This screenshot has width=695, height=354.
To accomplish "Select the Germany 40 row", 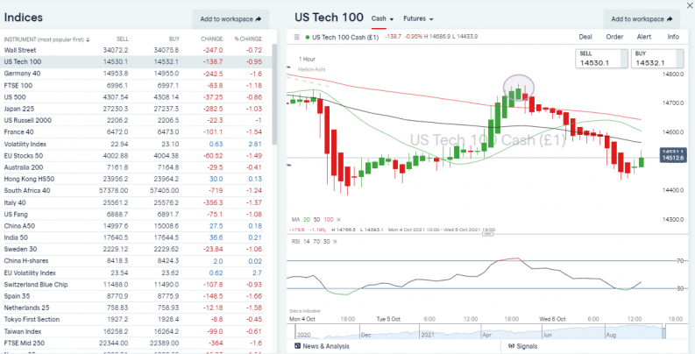I will (134, 74).
